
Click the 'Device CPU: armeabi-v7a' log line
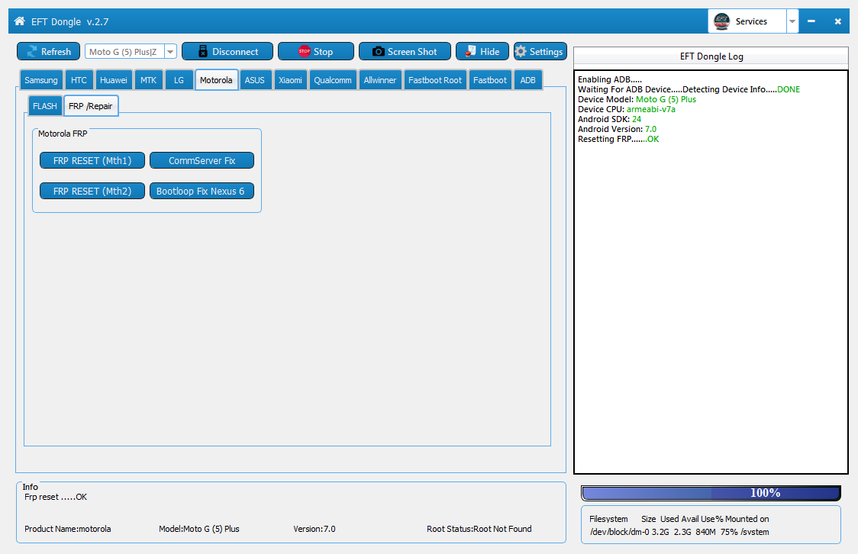(x=627, y=109)
